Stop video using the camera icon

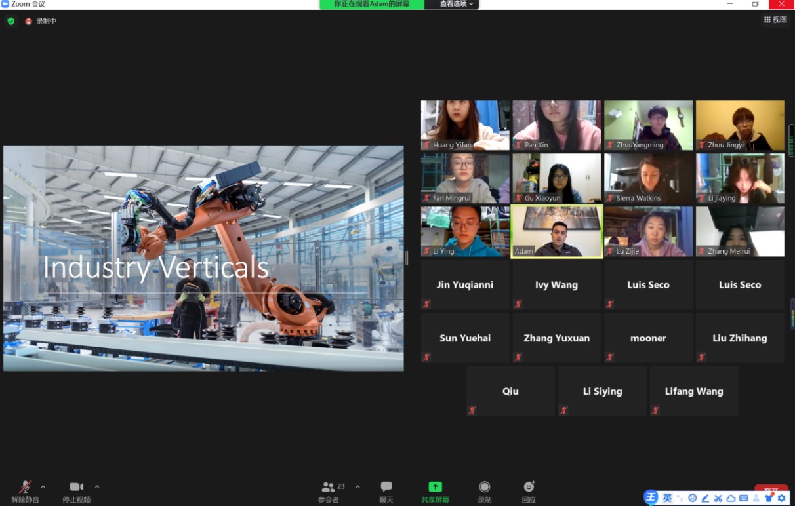click(77, 487)
